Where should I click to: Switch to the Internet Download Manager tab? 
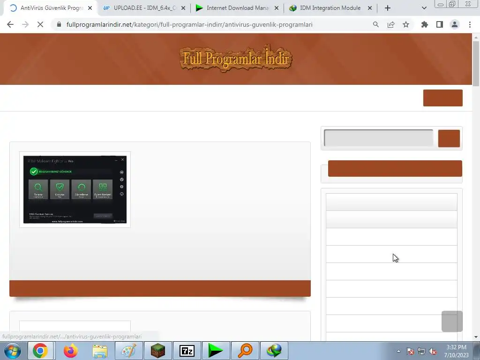pyautogui.click(x=237, y=8)
